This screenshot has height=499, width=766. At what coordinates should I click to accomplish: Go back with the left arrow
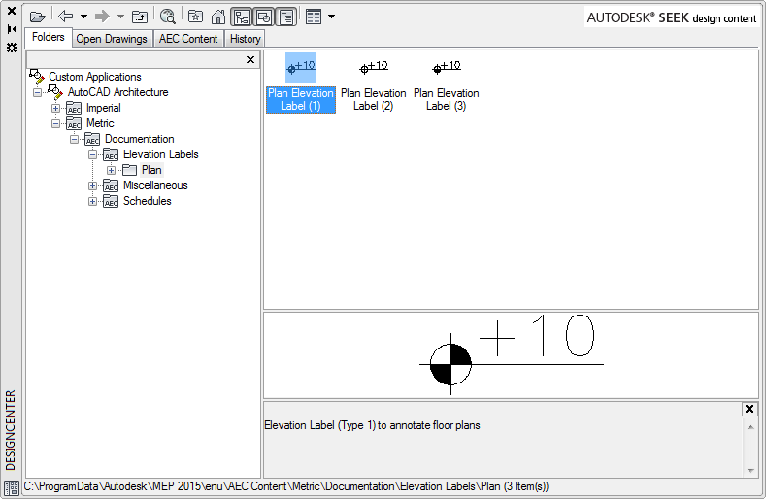coord(65,17)
